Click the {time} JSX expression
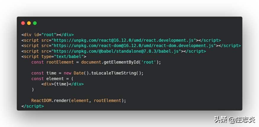This screenshot has width=259, height=127. (62, 84)
